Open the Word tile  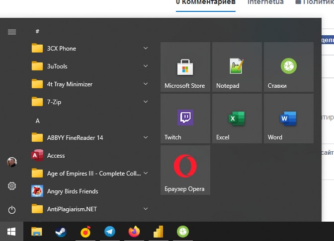(x=289, y=119)
